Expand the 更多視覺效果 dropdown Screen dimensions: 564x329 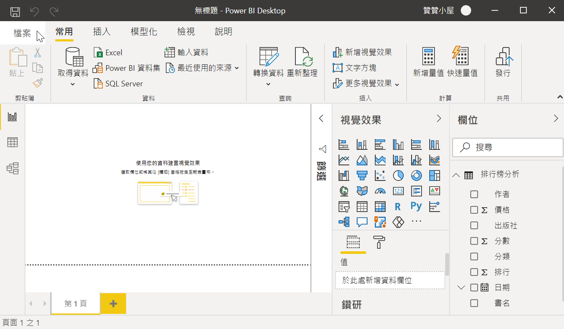(397, 84)
